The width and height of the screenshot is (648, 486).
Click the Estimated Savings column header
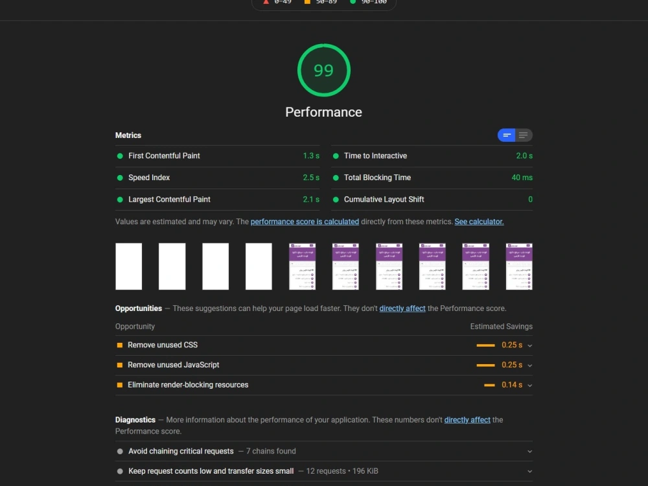click(502, 327)
